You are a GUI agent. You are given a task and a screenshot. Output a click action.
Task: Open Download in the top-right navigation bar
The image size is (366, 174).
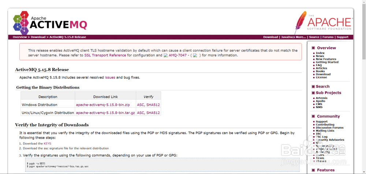tap(270, 37)
